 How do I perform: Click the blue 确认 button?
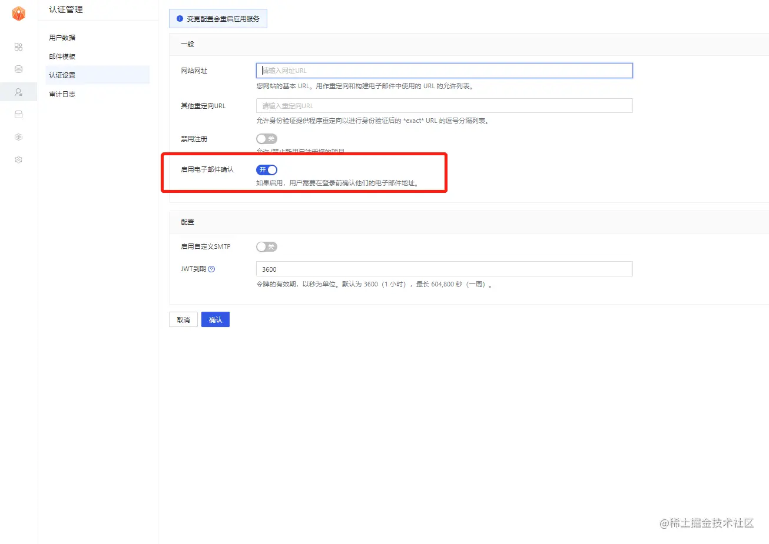point(216,320)
